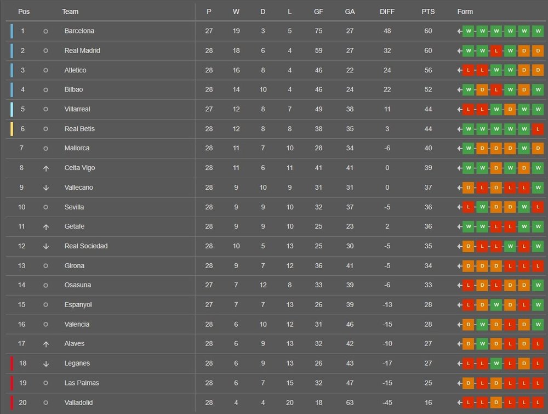Click the up arrow in Alaves row
548x414 pixels.
click(x=46, y=344)
